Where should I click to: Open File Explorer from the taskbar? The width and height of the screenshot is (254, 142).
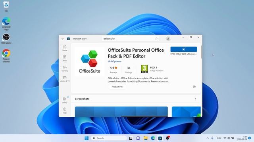tap(146, 138)
